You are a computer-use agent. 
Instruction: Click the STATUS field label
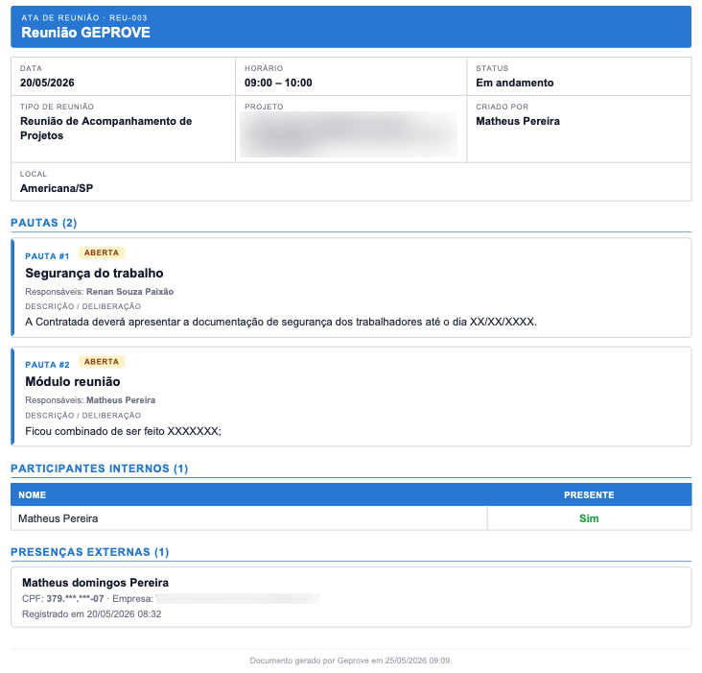pos(492,68)
